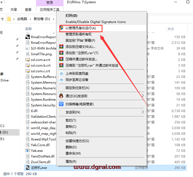Select the SmallTile.png file name

tap(41, 54)
